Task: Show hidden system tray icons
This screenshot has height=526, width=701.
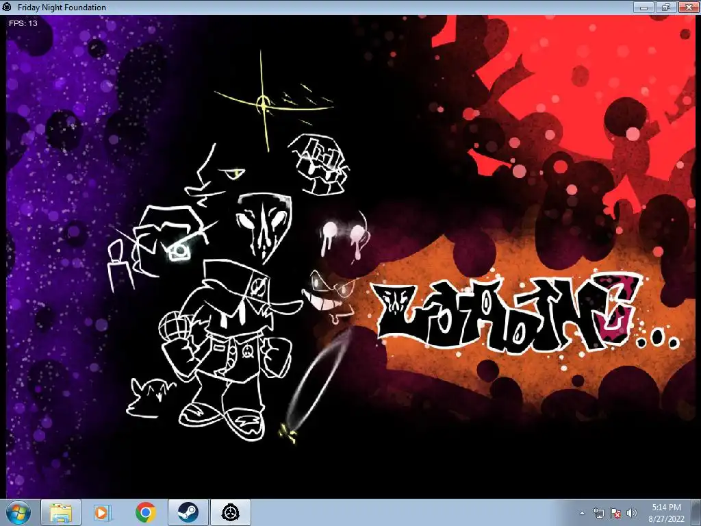Action: pyautogui.click(x=582, y=514)
